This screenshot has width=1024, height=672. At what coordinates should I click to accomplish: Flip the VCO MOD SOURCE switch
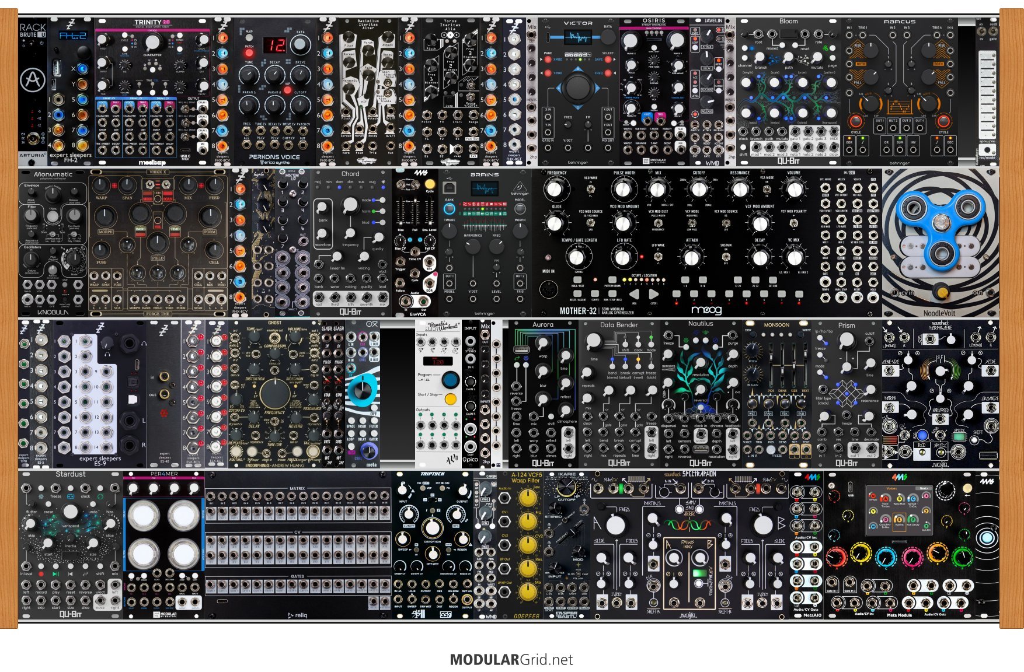[x=591, y=222]
